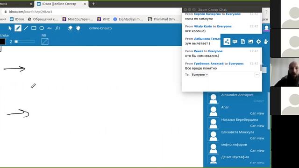Open a new browser tab
The width and height of the screenshot is (299, 168).
click(93, 4)
